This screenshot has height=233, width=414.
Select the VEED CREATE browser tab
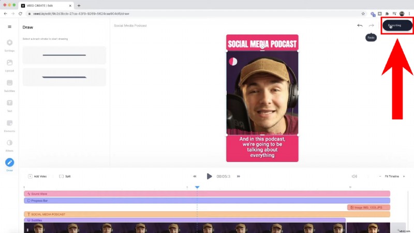(x=46, y=6)
